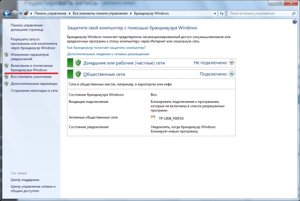Open "Устранение неполадок в сети"
This screenshot has height=201, width=300.
pos(34,91)
